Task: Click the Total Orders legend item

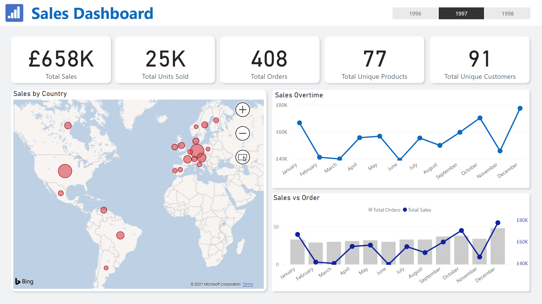Action: 384,210
